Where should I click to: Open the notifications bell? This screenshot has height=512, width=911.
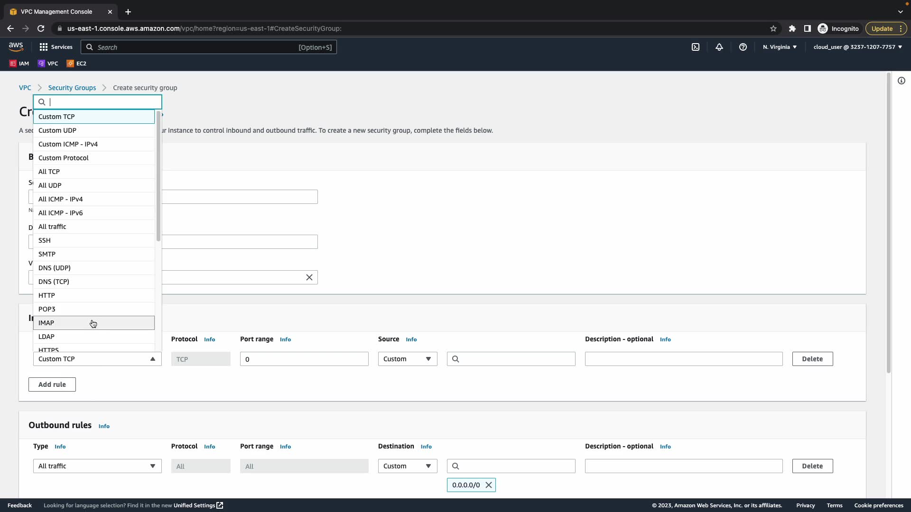tap(719, 47)
